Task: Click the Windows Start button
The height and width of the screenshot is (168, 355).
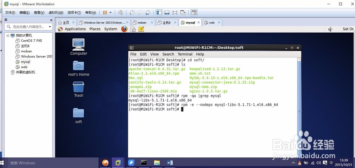Action: pyautogui.click(x=2, y=163)
